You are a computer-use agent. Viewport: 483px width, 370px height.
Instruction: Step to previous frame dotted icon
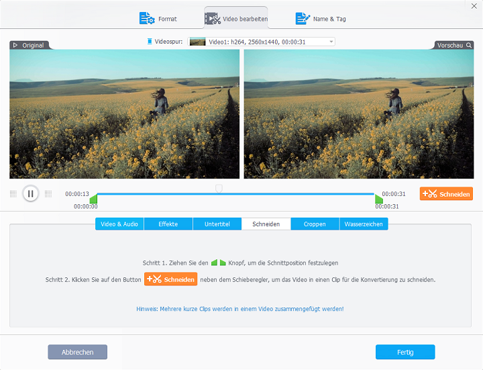point(13,193)
